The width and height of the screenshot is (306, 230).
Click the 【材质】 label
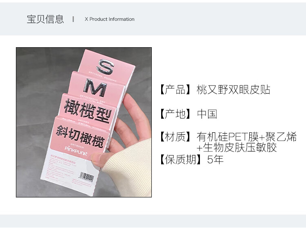click(175, 136)
